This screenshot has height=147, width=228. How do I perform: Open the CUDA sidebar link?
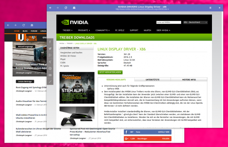(x=63, y=62)
